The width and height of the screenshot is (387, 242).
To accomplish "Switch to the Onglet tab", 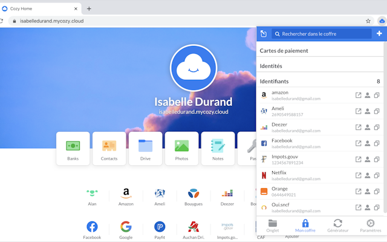I will [x=273, y=225].
